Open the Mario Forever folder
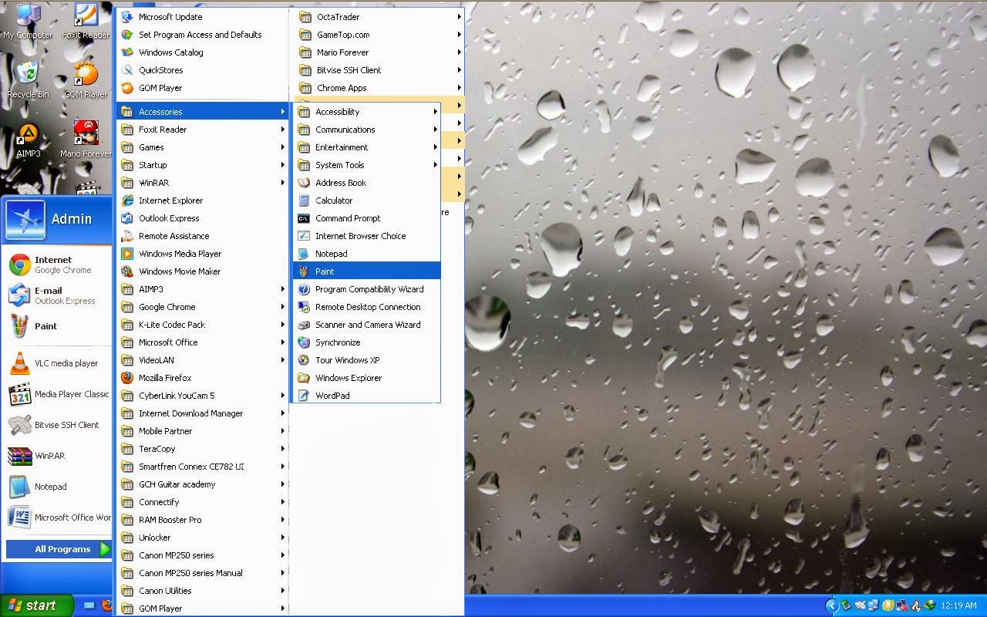 [379, 52]
